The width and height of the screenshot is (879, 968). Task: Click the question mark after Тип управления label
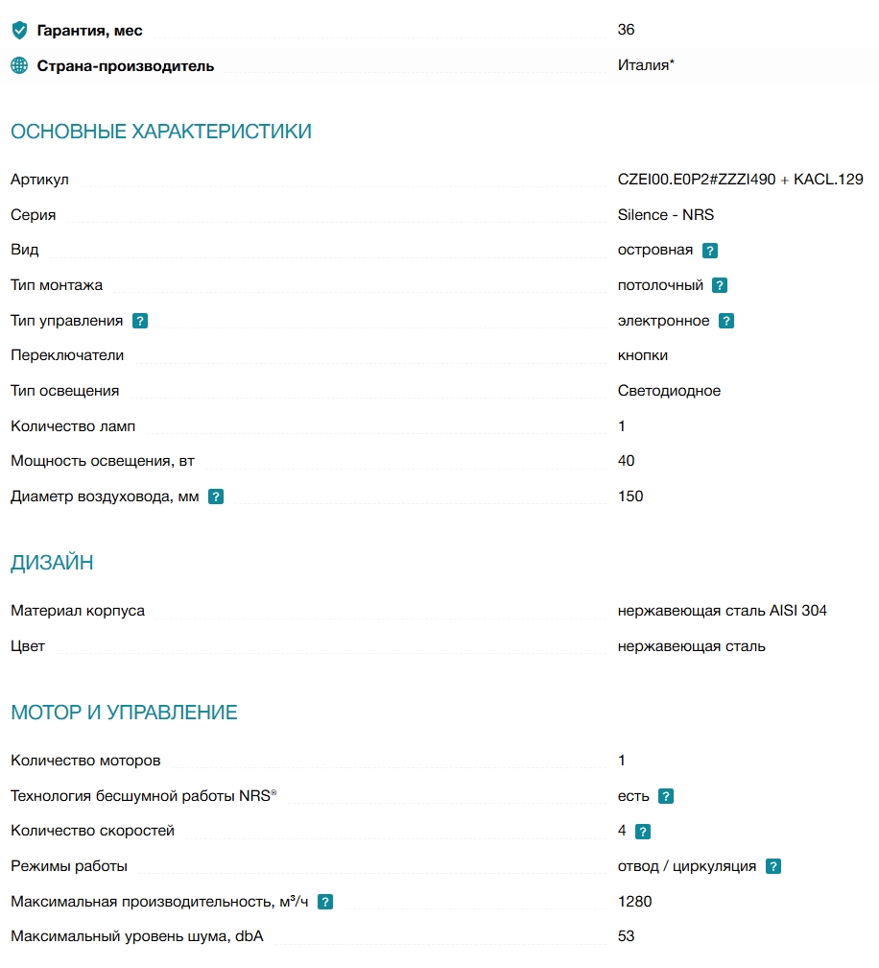(140, 321)
